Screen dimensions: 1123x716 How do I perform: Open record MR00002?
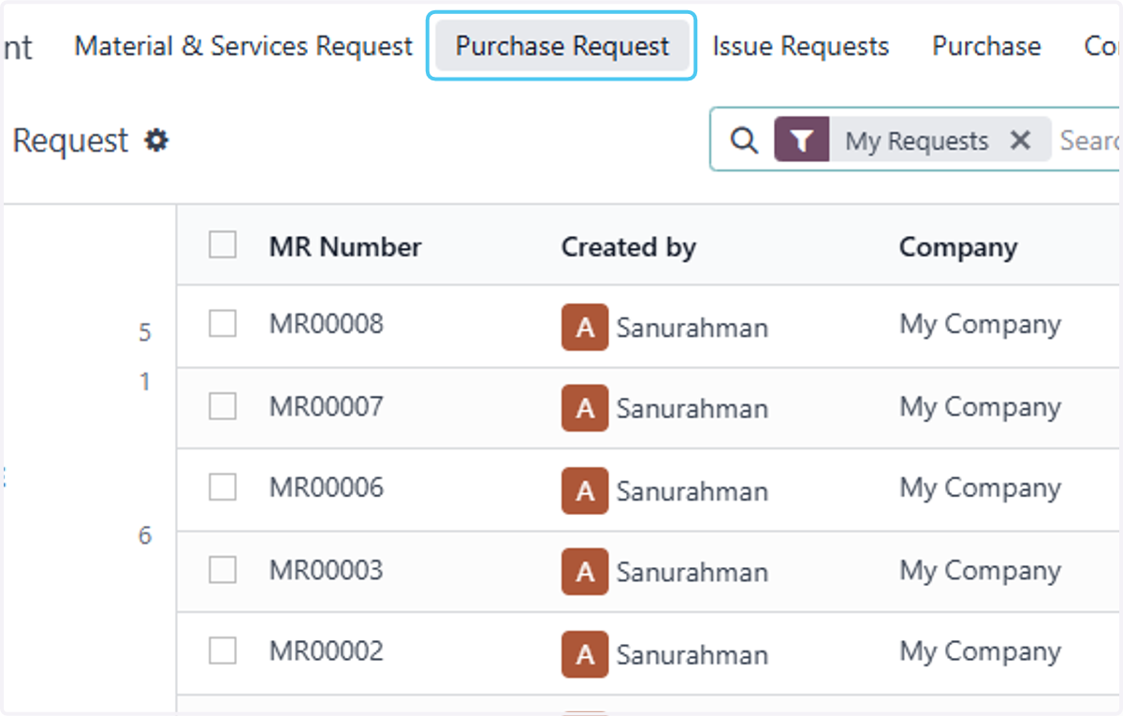[327, 651]
